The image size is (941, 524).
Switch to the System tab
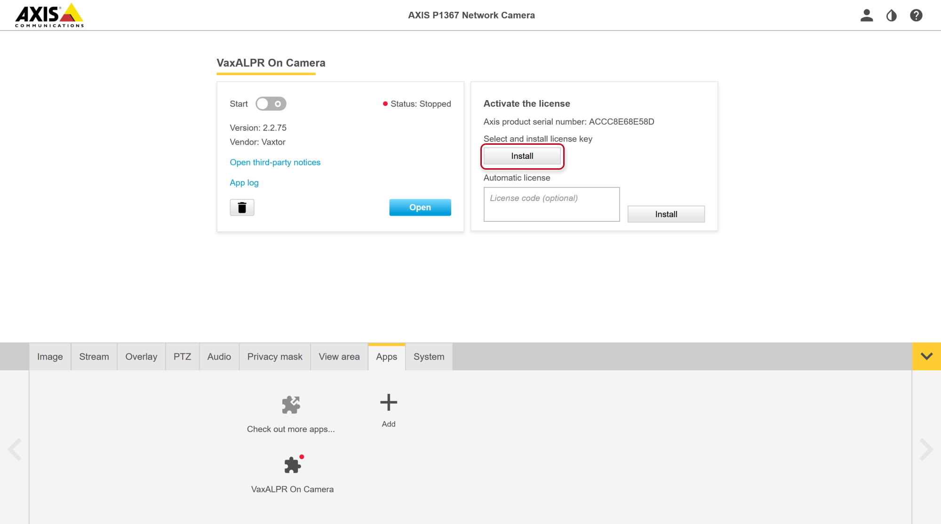pyautogui.click(x=429, y=357)
